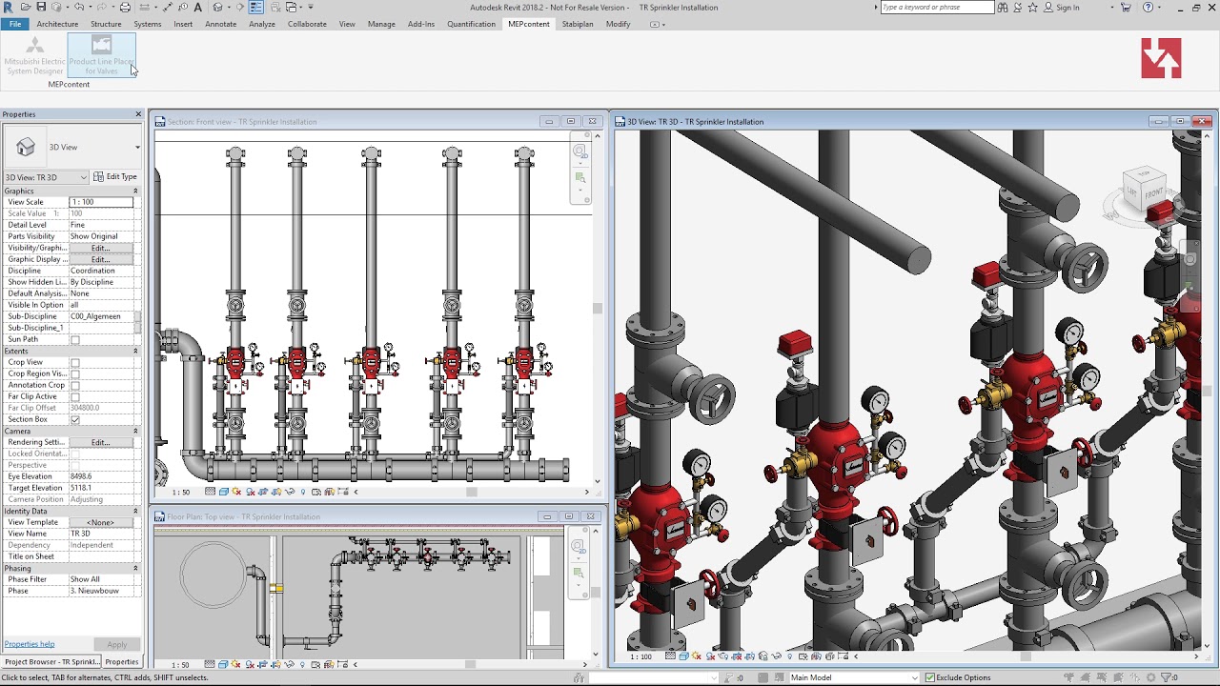Click the 1:100 scale in 3D view control bar
1220x686 pixels.
coord(641,656)
